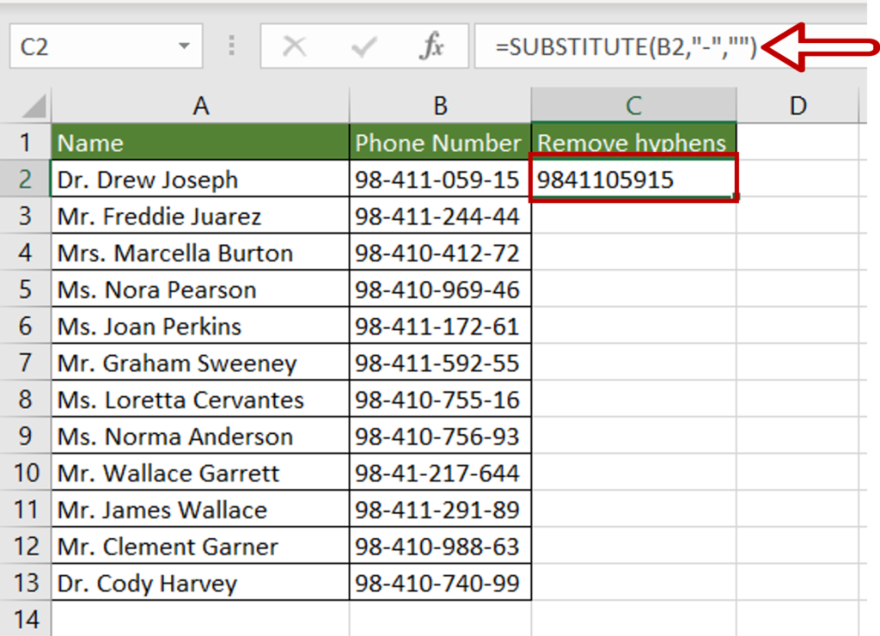Select phone number cell '98-410-969-46'
This screenshot has height=636, width=880.
click(x=440, y=290)
